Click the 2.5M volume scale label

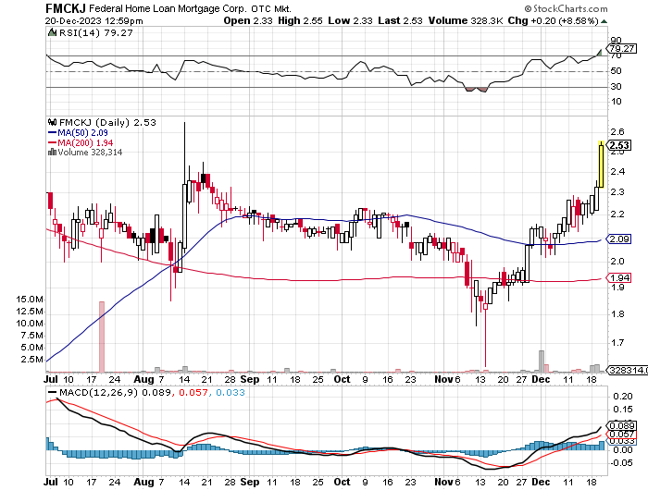[31, 360]
